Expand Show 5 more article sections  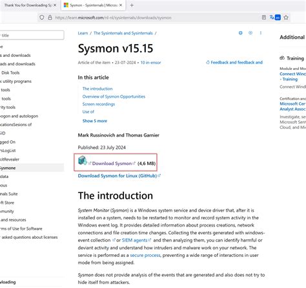point(95,121)
